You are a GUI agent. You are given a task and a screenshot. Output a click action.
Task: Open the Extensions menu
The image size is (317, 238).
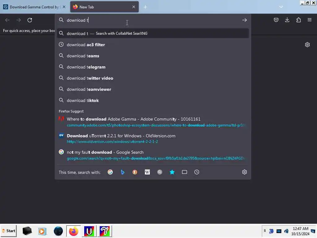pyautogui.click(x=298, y=20)
